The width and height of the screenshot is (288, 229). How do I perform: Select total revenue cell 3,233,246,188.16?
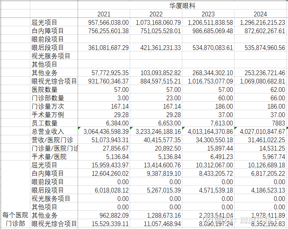156,131
